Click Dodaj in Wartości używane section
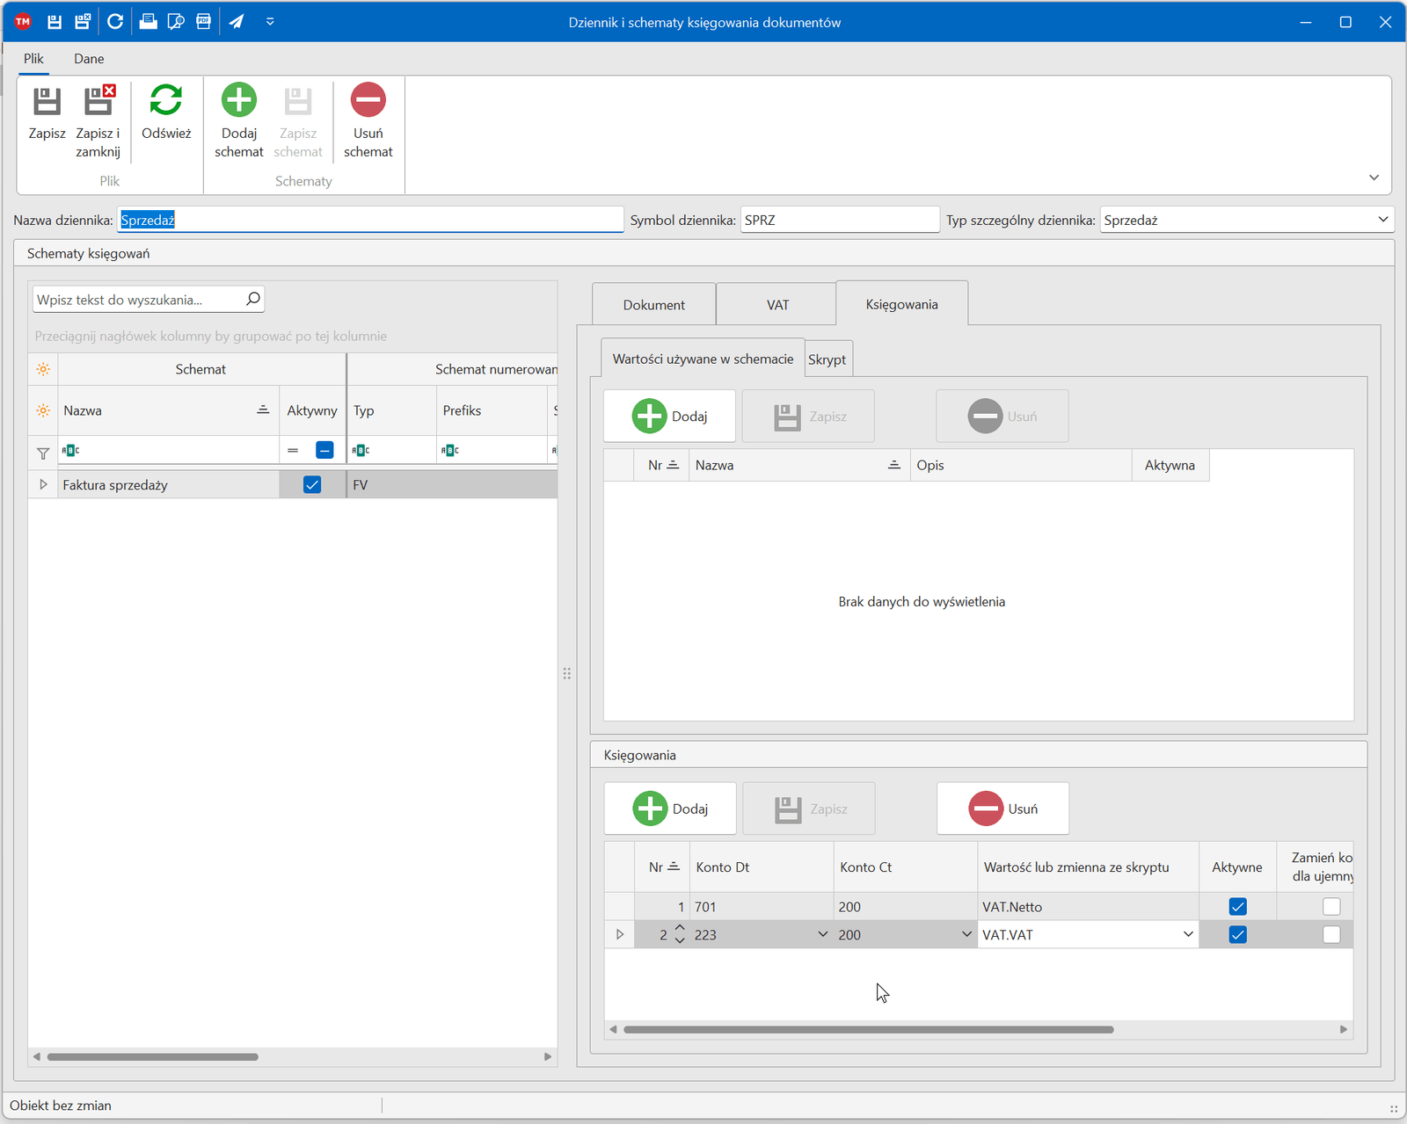 coord(669,417)
